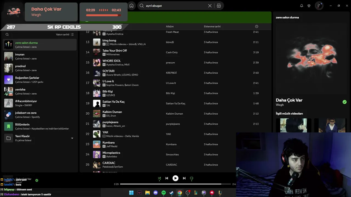Open the notifications bell
Viewport: 351px width, 197px height.
[302, 6]
